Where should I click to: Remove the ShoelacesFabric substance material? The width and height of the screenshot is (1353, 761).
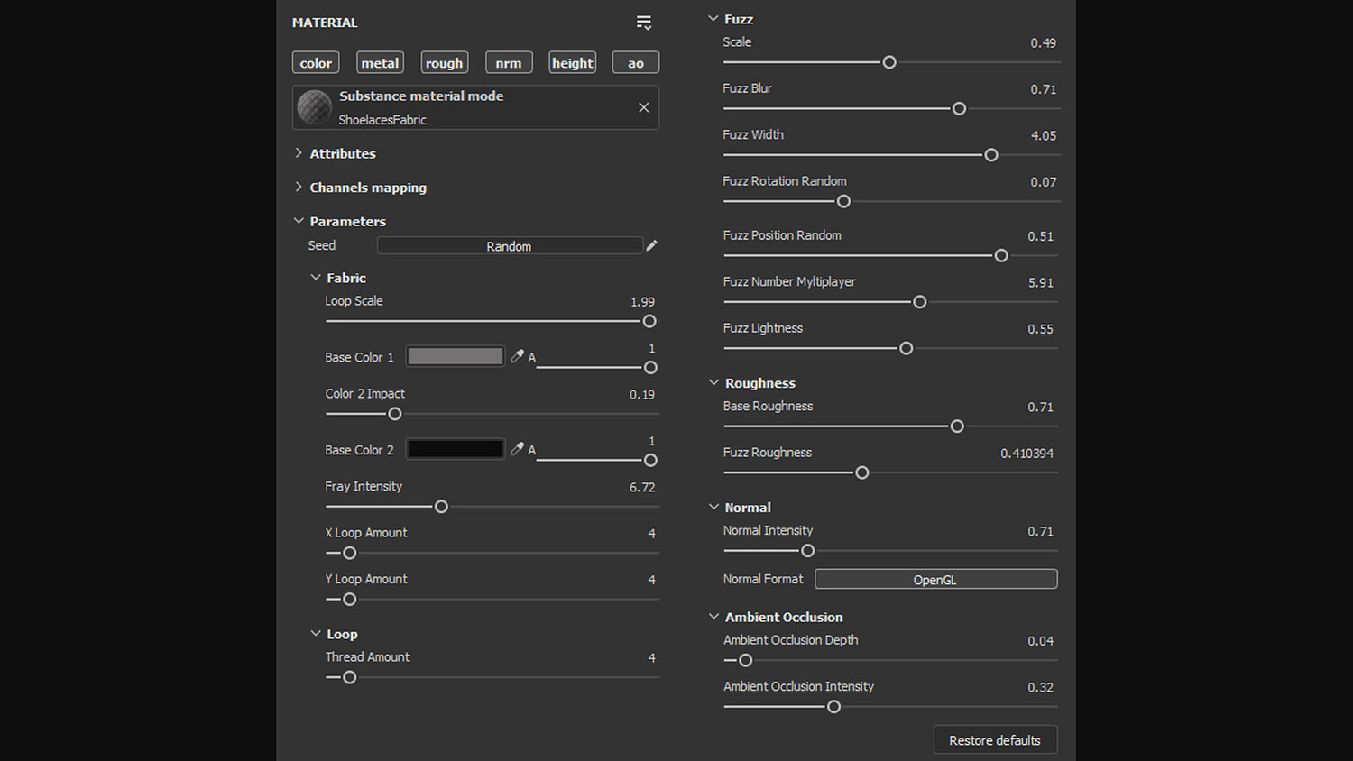(644, 107)
